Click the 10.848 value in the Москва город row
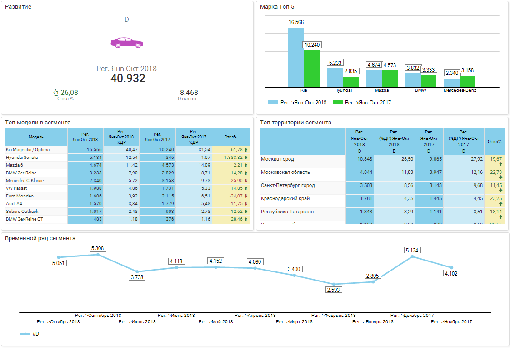510x360 pixels. pyautogui.click(x=365, y=159)
